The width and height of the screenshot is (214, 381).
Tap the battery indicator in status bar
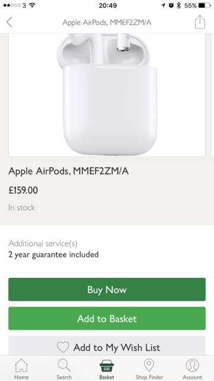204,5
